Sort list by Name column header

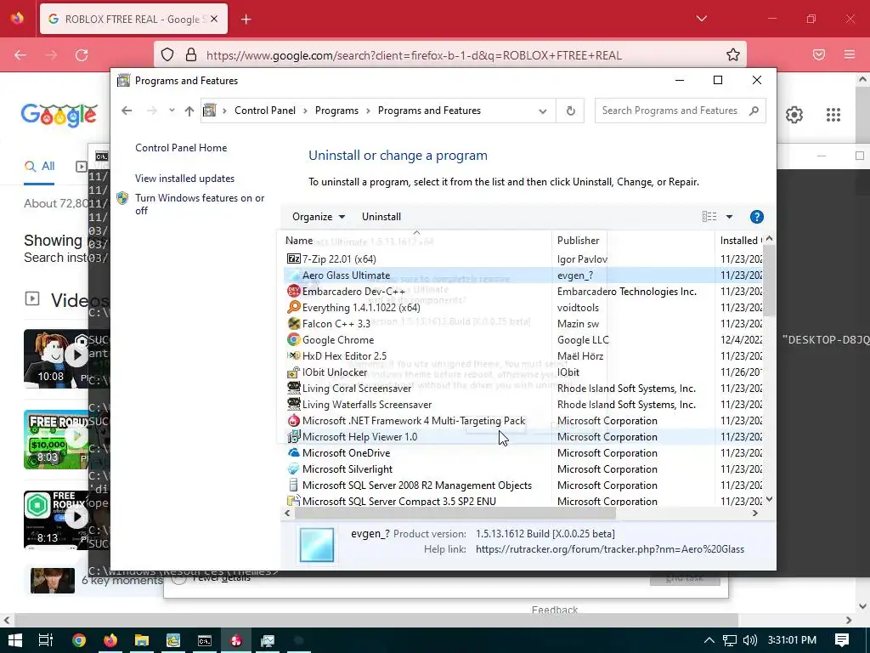pos(416,240)
